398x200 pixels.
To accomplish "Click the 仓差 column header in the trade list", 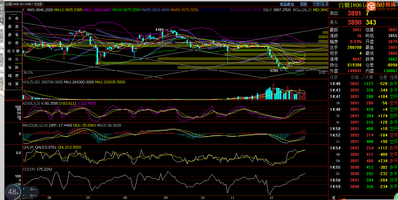I will pos(383,77).
